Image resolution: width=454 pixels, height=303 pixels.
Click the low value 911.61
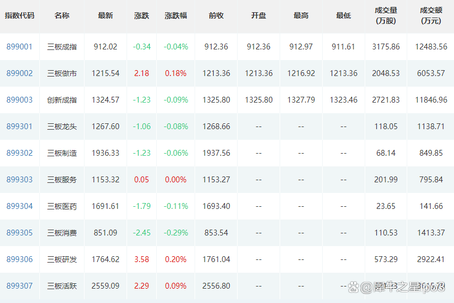coord(343,47)
